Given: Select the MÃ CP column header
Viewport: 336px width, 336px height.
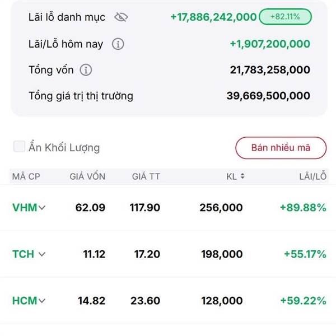Looking at the screenshot, I should point(26,176).
